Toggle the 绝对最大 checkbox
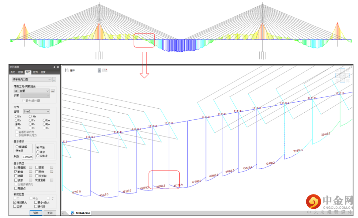Viewport: 358px width, 218px height. tap(15, 202)
